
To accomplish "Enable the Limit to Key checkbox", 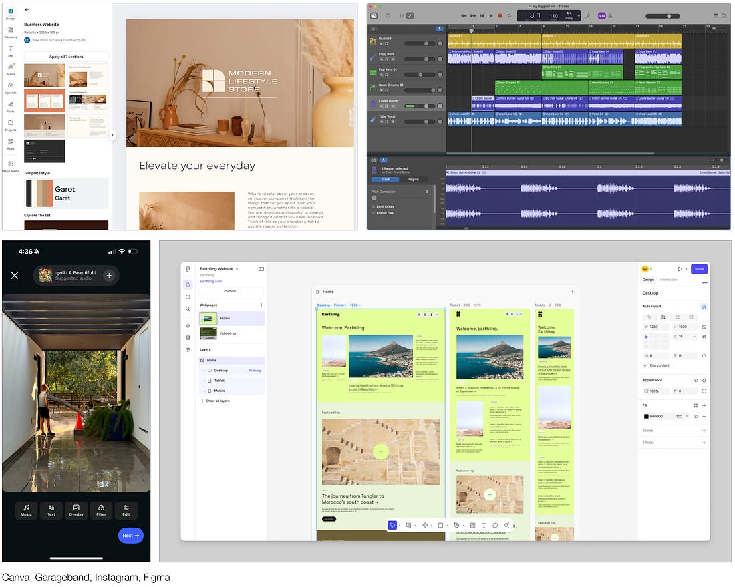I will click(x=374, y=206).
